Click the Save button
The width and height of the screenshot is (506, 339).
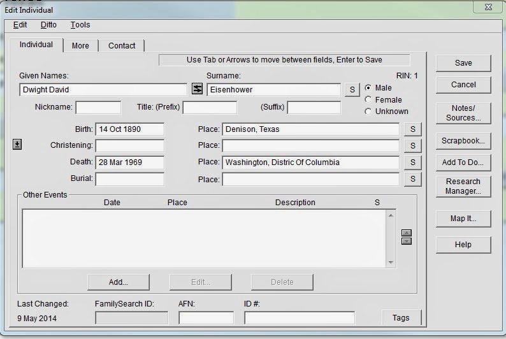pos(463,63)
